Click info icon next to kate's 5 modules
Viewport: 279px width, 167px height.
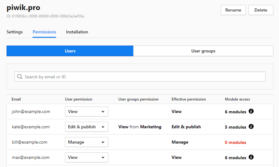251,126
